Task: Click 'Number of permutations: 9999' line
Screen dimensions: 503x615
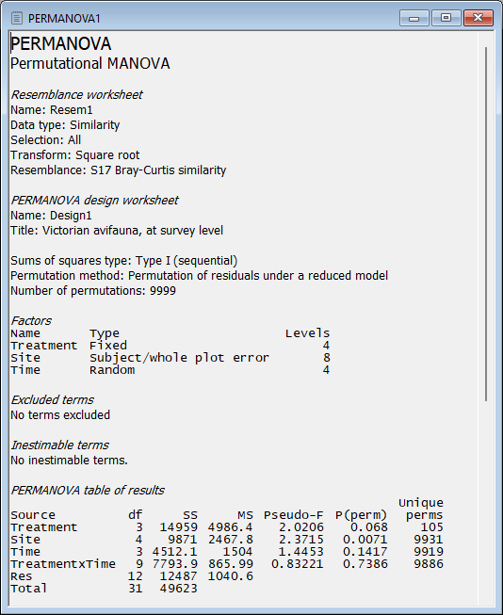Action: pos(93,291)
